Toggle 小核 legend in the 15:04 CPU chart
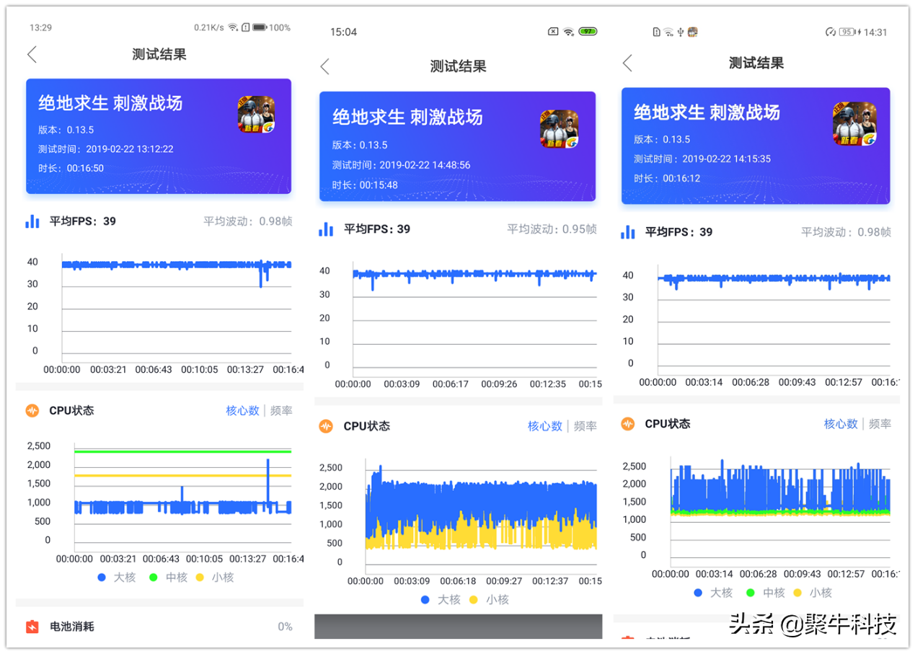915x654 pixels. tap(489, 600)
